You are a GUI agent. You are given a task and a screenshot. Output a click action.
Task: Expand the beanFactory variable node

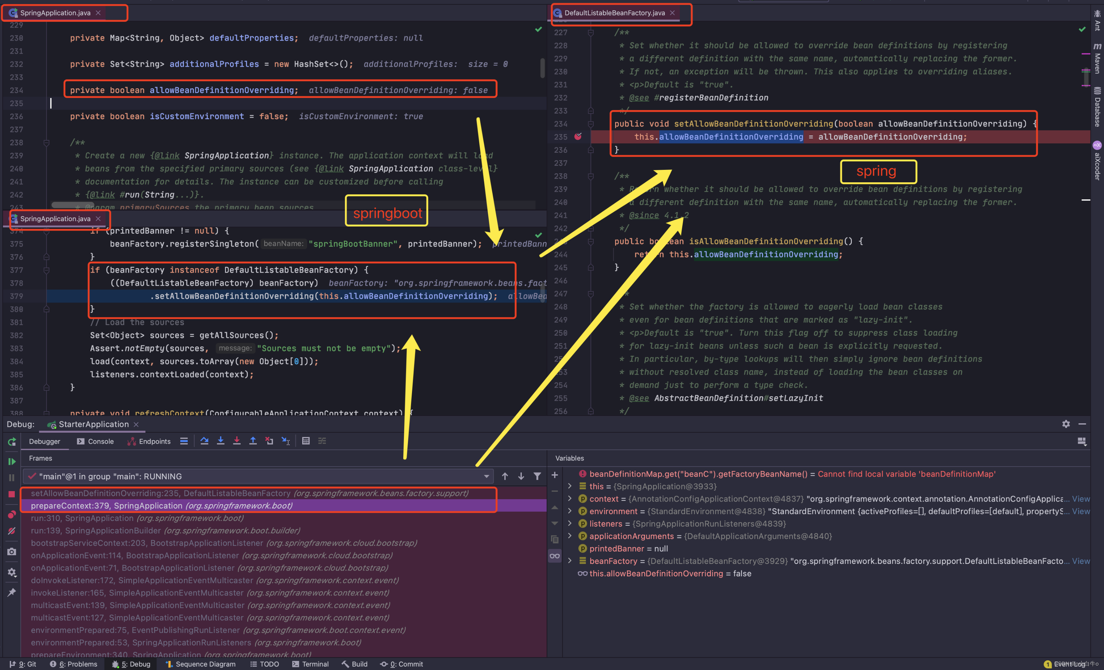coord(569,561)
